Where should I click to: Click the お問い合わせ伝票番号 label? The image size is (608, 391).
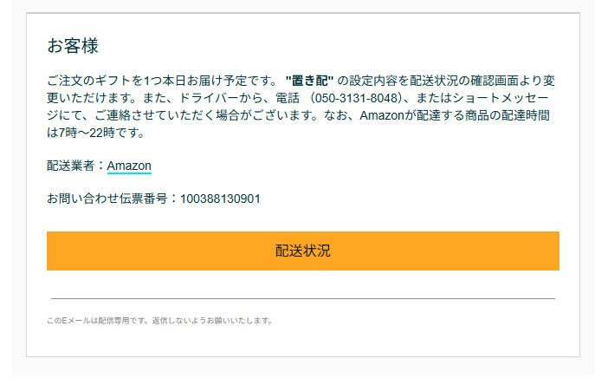coord(108,199)
